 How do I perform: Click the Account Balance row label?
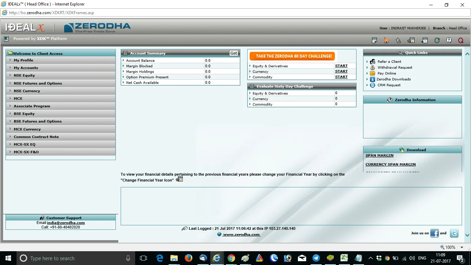click(x=140, y=60)
